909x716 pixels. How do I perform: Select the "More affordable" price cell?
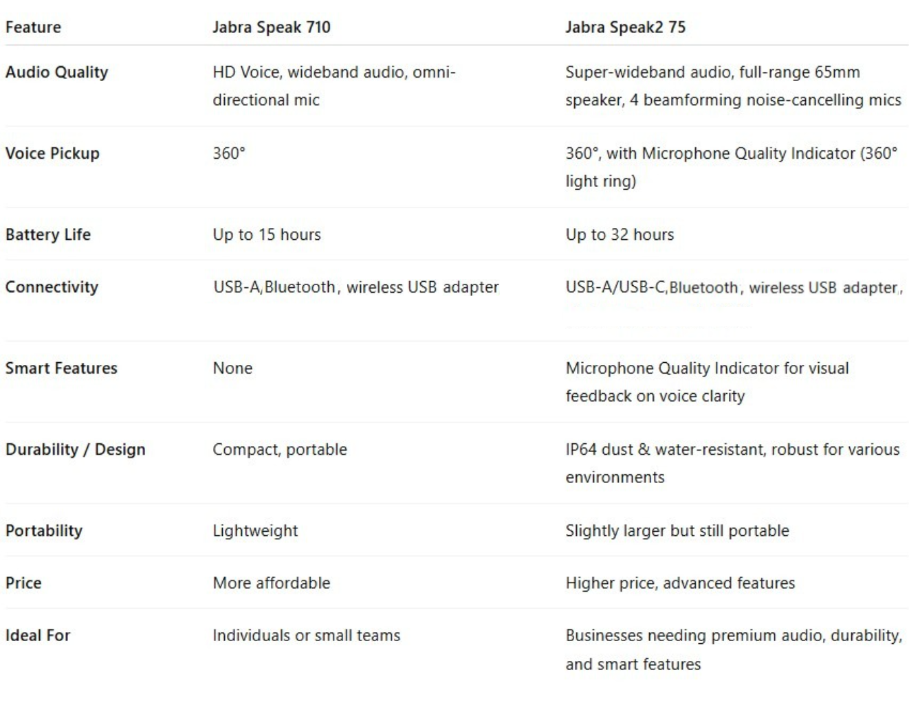[271, 583]
